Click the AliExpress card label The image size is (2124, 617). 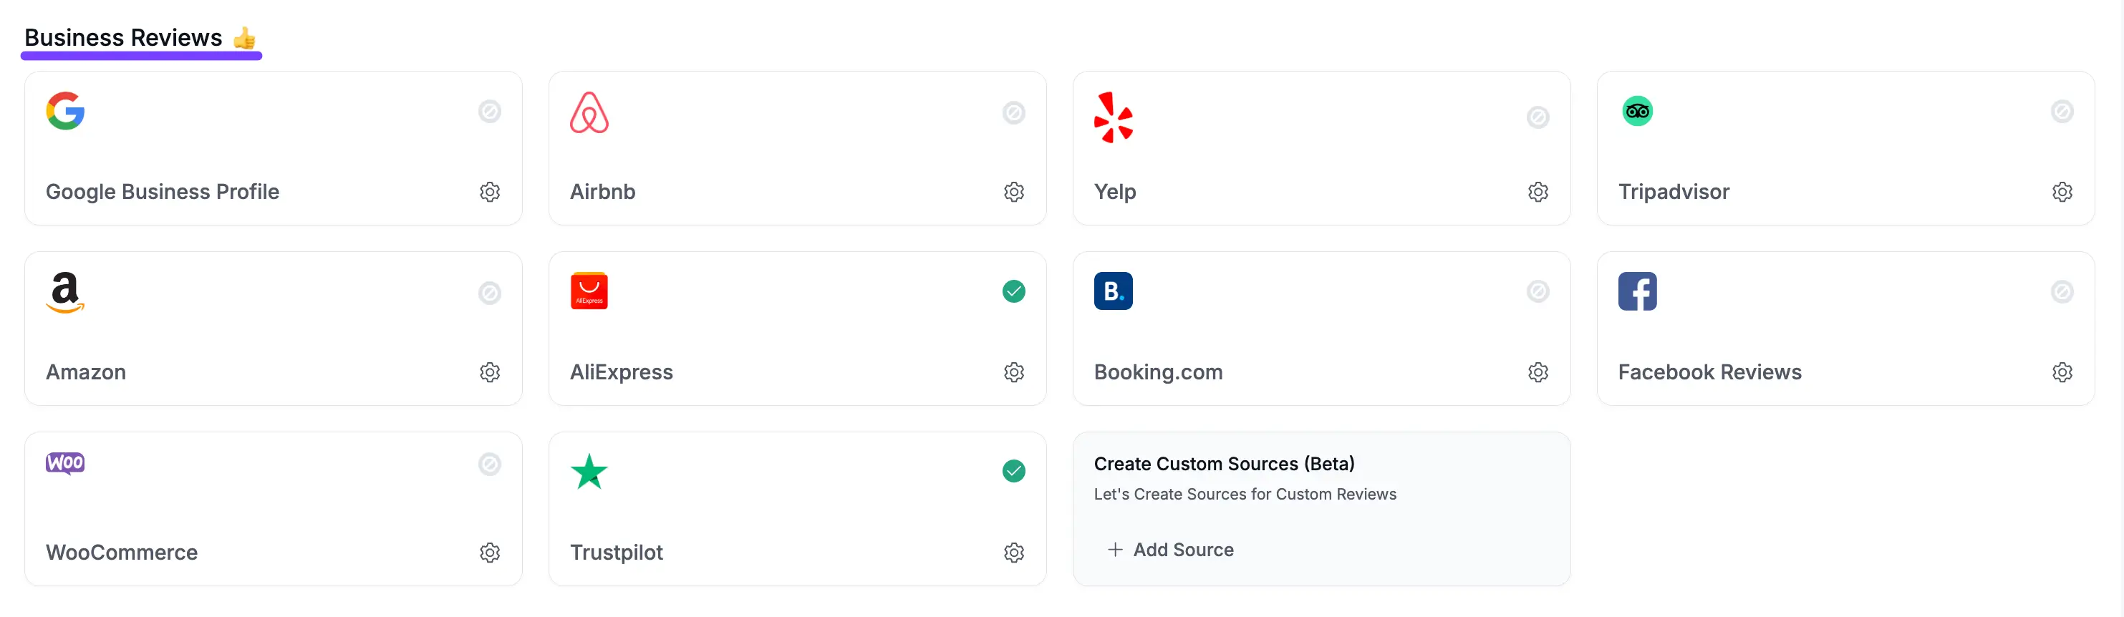click(622, 372)
